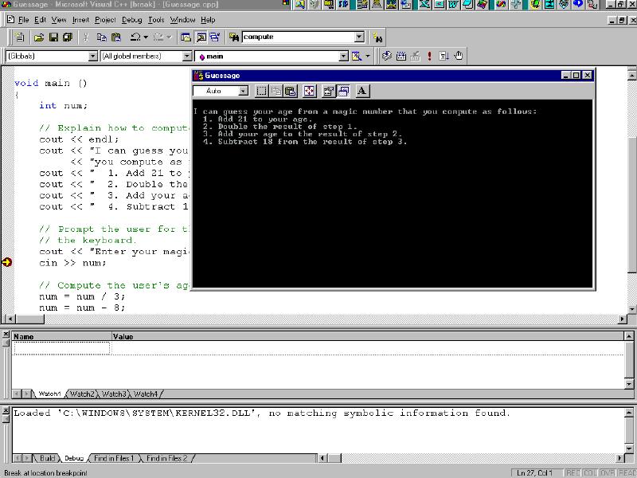Click the output pane scrollbar down arrow
Viewport: 637px width, 478px height.
click(628, 449)
